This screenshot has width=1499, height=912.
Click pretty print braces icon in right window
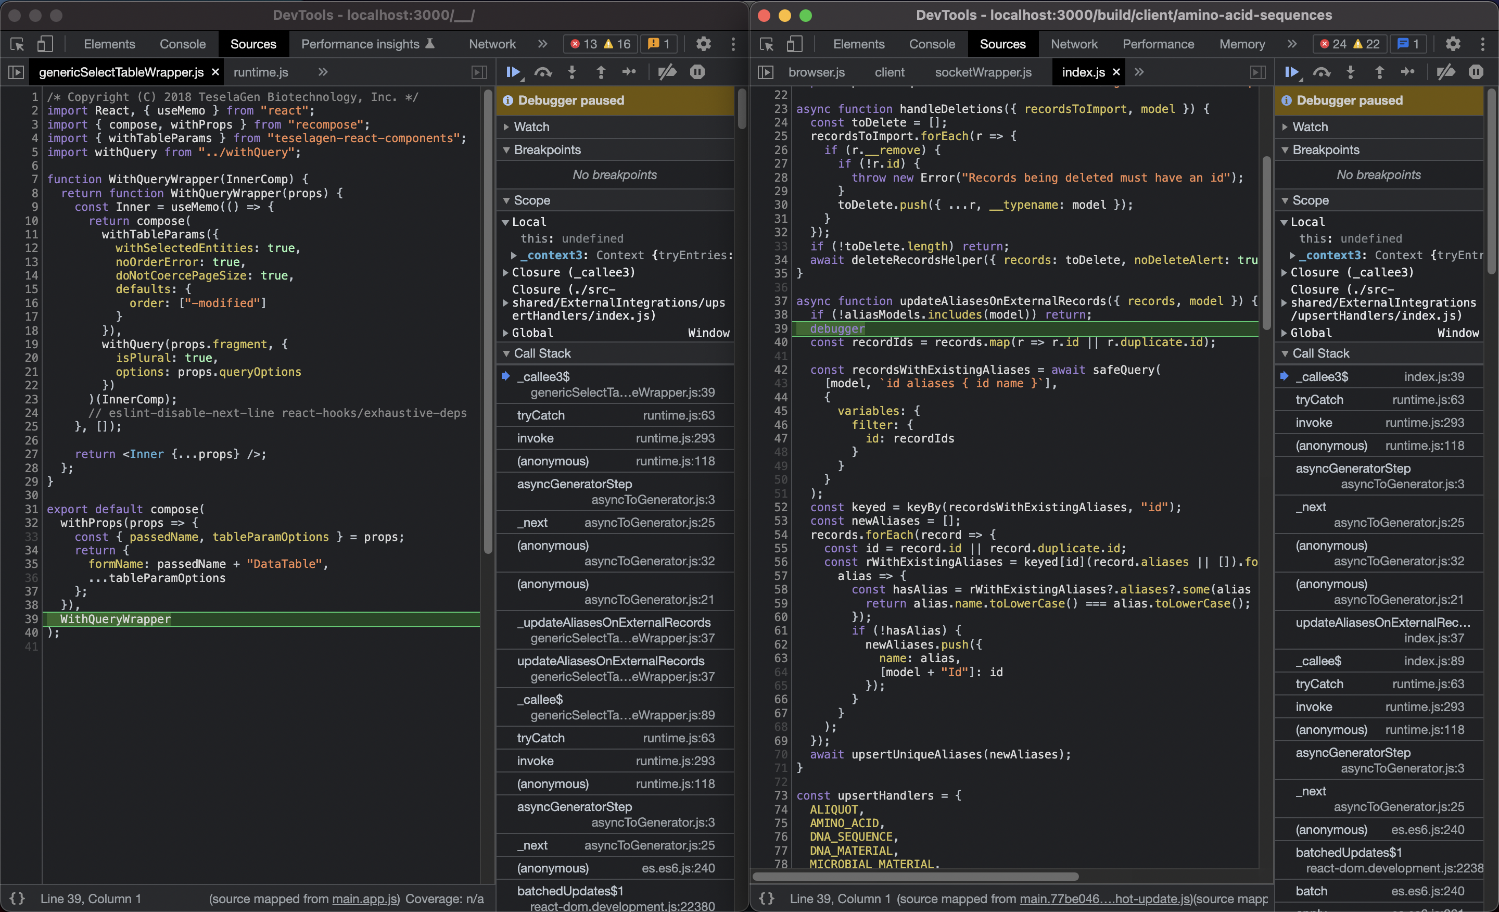(x=767, y=898)
